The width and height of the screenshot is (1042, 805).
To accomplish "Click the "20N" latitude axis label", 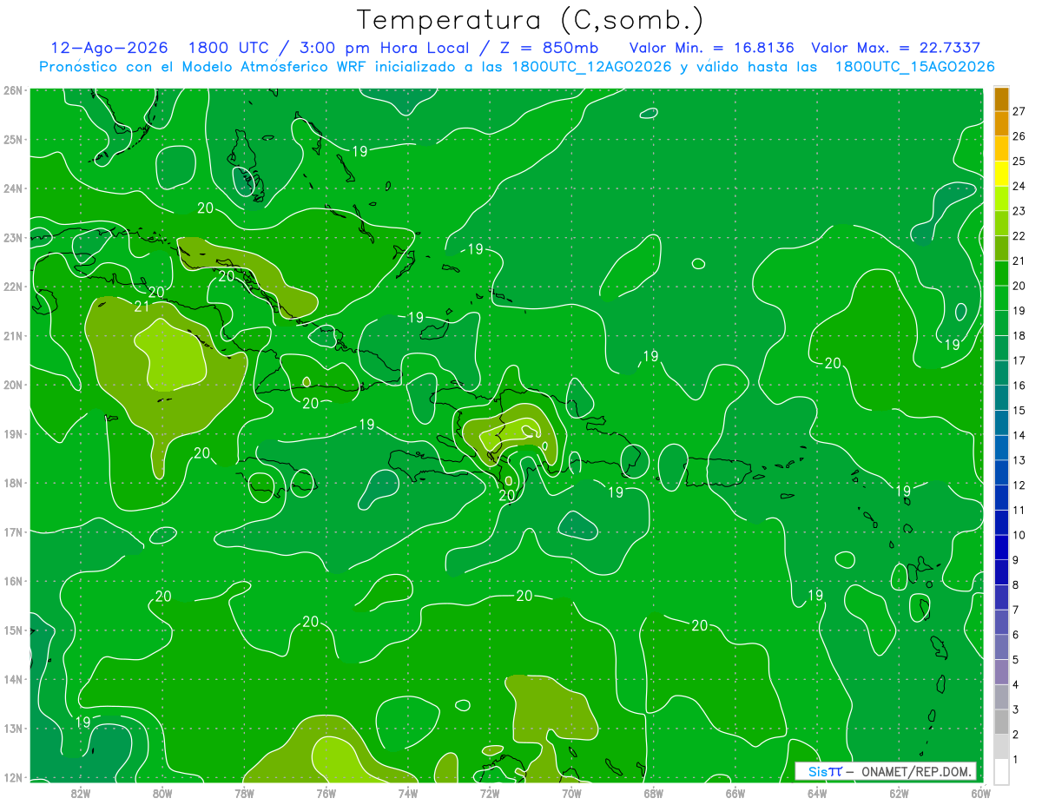I will point(13,385).
